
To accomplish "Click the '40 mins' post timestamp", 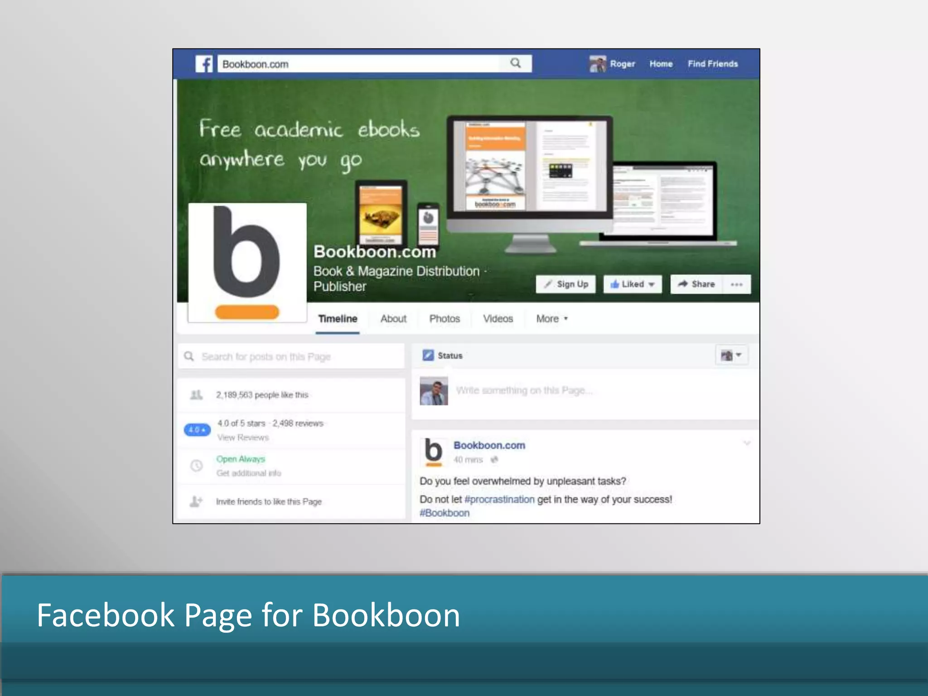I will (x=468, y=460).
